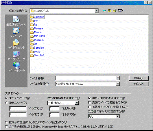Click the MPPRINT folder name

click(x=40, y=36)
